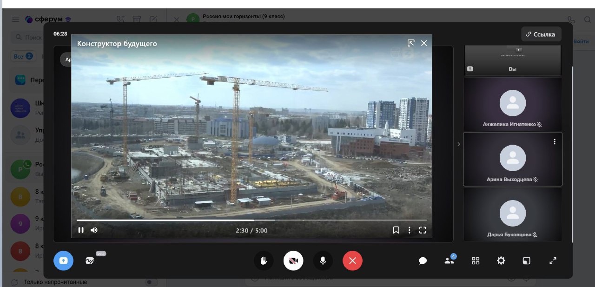Copy the call link via Ссылка
Screen dimensions: 595x287
(x=541, y=34)
